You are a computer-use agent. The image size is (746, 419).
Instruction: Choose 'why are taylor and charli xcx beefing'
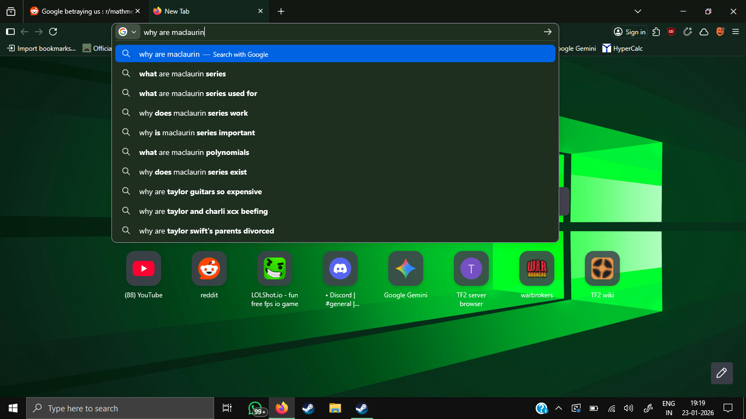[x=335, y=211]
